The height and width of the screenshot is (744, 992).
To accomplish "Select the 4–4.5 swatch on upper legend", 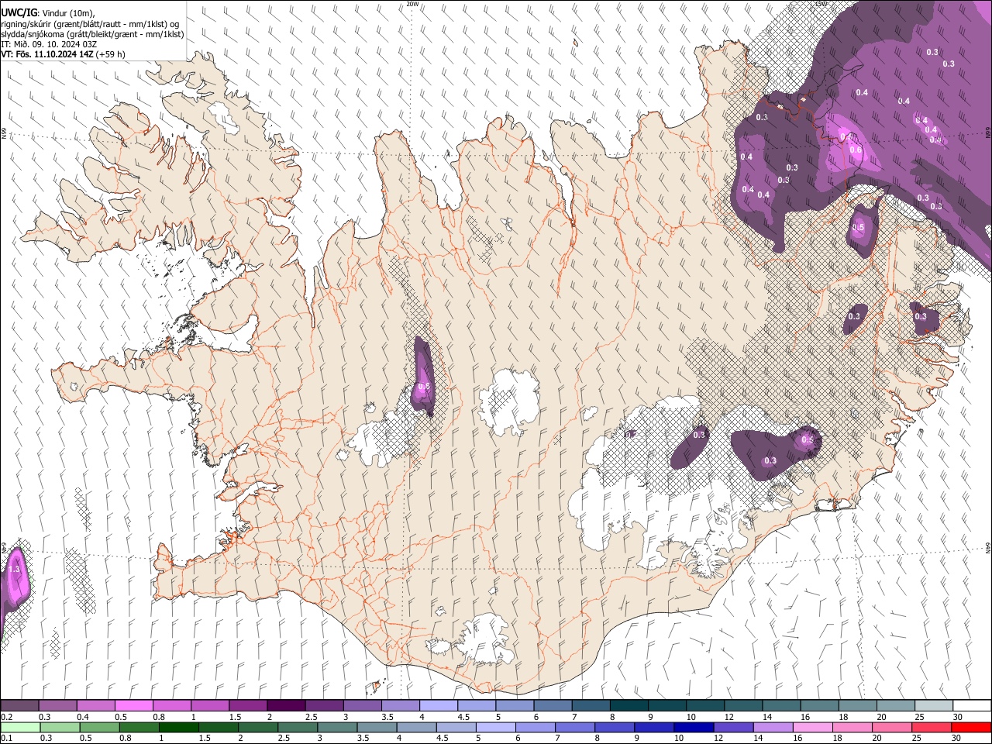I will [439, 706].
